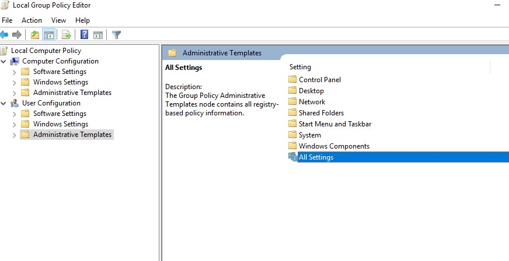
Task: Select the highlighted All Settings row text
Action: (x=316, y=157)
